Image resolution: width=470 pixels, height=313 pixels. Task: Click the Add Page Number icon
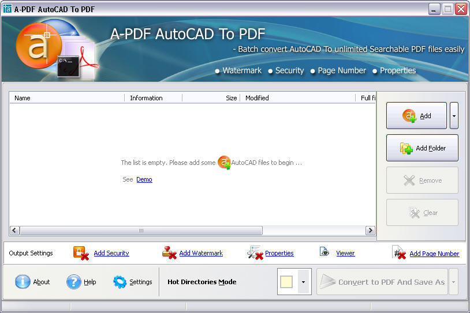399,252
